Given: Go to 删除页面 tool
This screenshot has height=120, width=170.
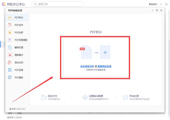Looking at the screenshot, I should click(x=17, y=47).
